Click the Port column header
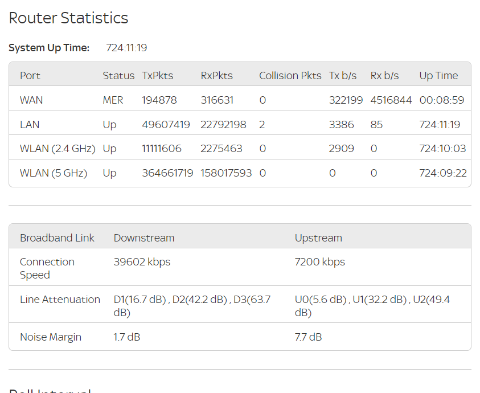The height and width of the screenshot is (393, 480). (x=30, y=76)
